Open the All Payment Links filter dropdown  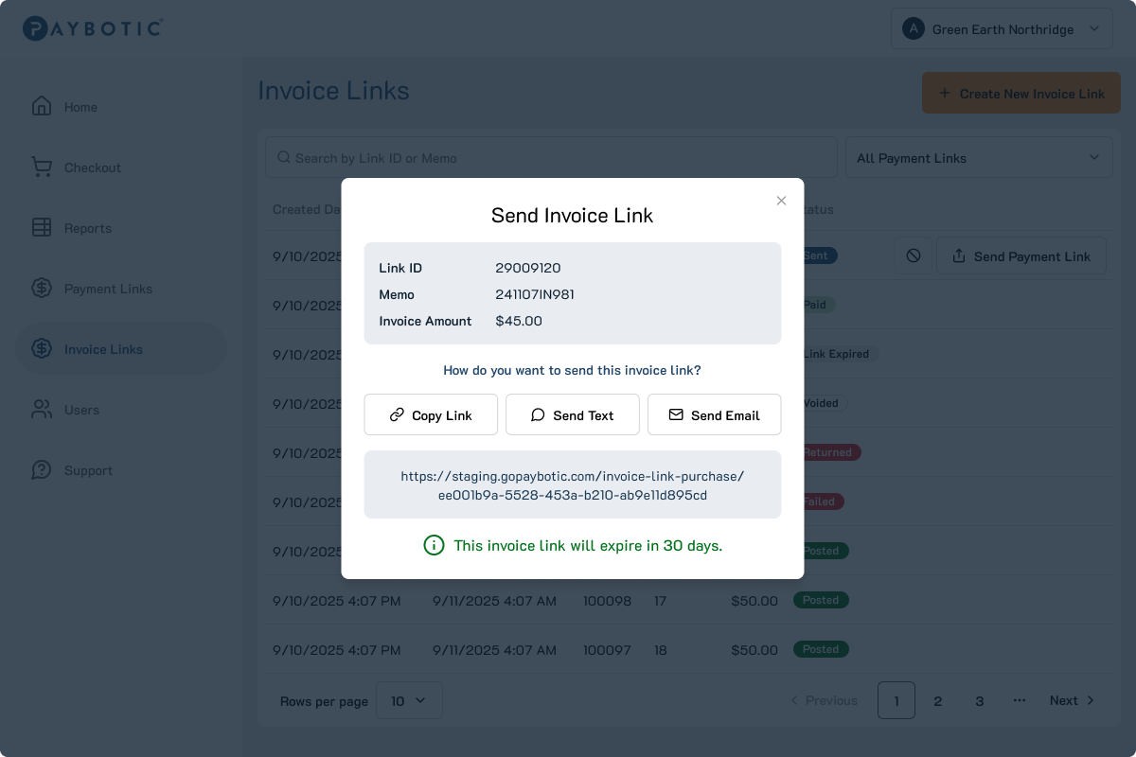coord(978,158)
